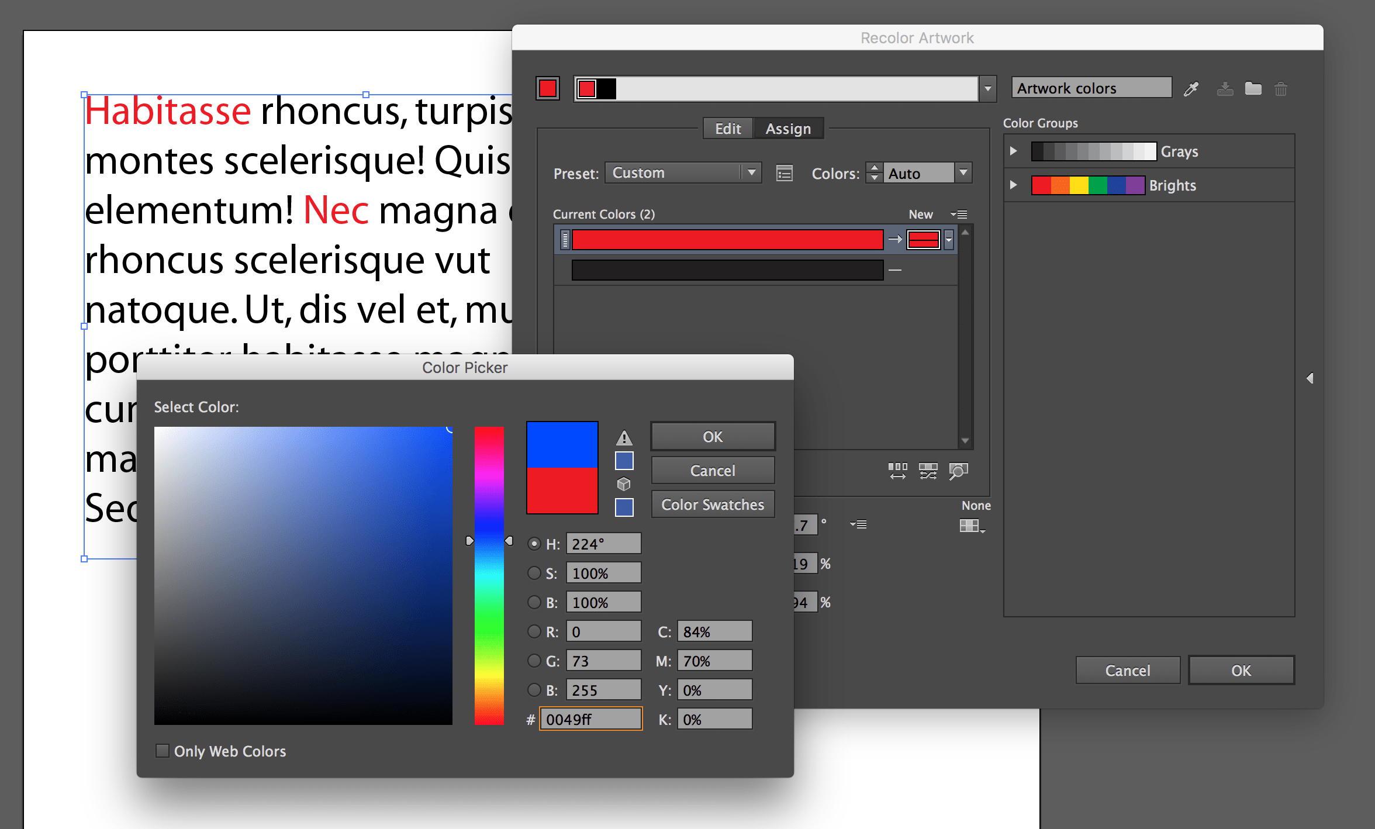Select the Green radio button

(x=534, y=661)
